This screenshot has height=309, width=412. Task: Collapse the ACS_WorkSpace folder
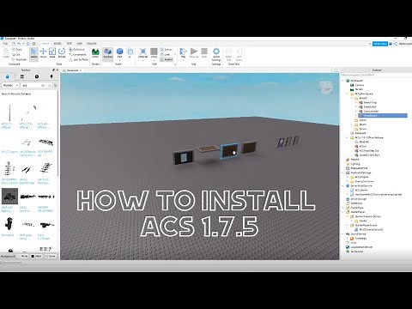click(x=348, y=94)
